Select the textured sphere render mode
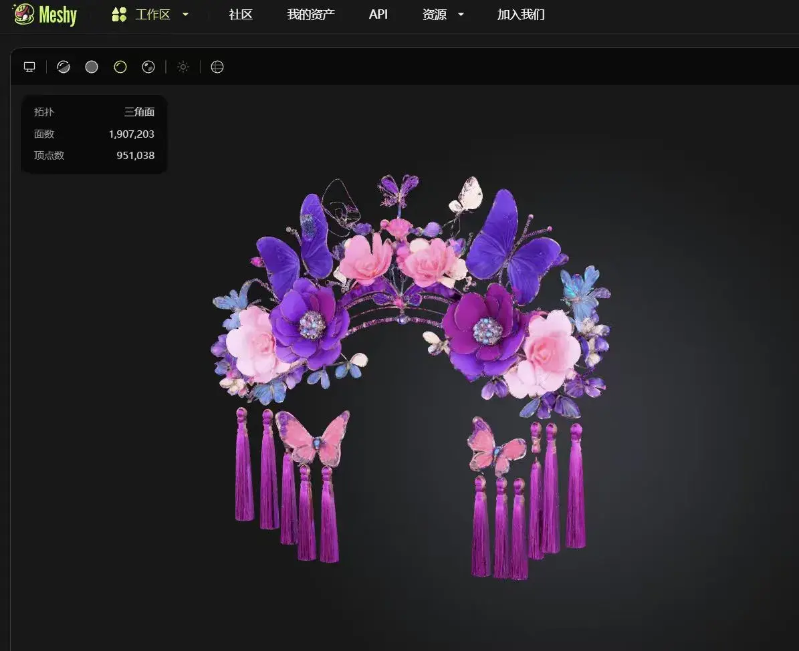This screenshot has height=651, width=799. (148, 66)
